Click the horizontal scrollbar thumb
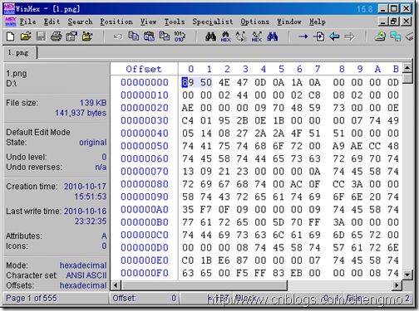 point(205,285)
